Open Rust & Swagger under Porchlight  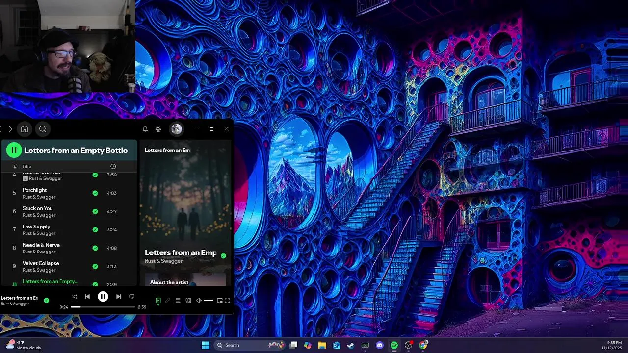click(39, 197)
